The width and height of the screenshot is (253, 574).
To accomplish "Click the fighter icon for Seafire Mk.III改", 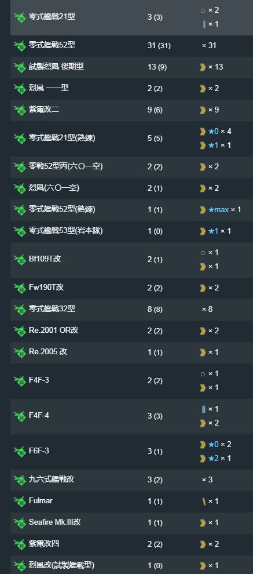I will pos(19,523).
